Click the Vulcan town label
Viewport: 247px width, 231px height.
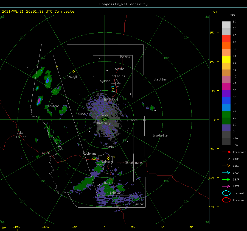[140, 204]
